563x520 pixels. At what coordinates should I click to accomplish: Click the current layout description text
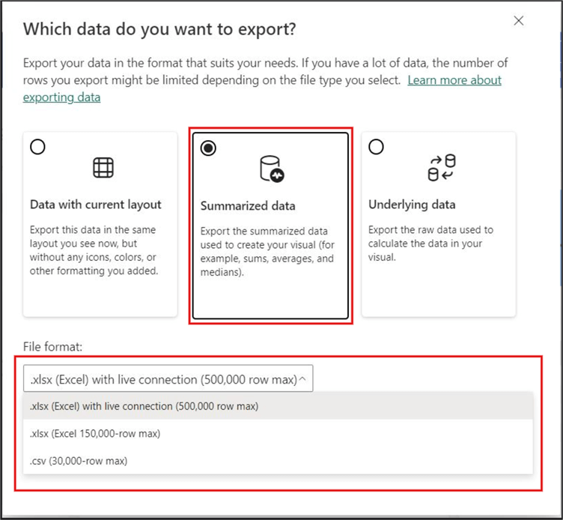point(94,250)
